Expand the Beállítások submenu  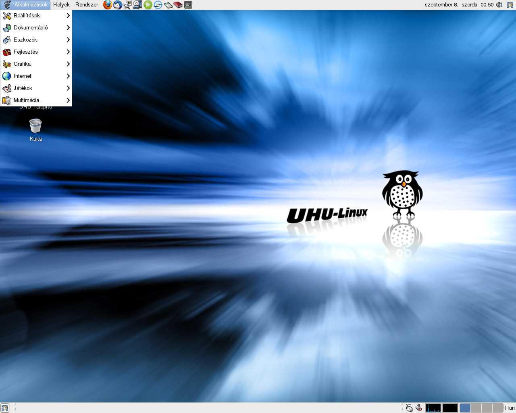pyautogui.click(x=36, y=15)
